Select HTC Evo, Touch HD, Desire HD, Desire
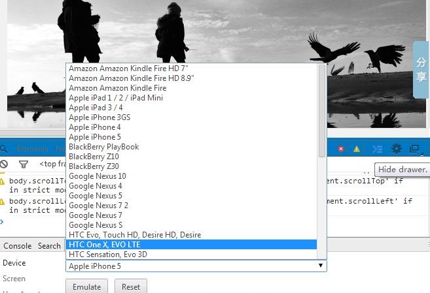 (191, 235)
